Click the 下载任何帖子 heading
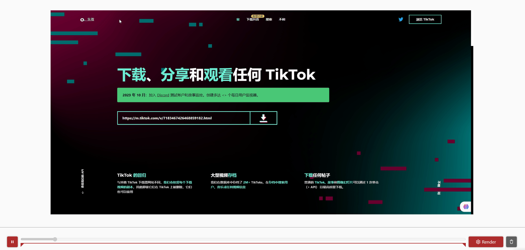 (x=317, y=175)
